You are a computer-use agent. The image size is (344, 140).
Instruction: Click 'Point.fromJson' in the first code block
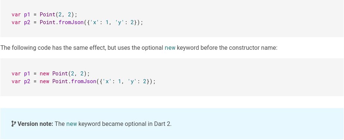(62, 22)
